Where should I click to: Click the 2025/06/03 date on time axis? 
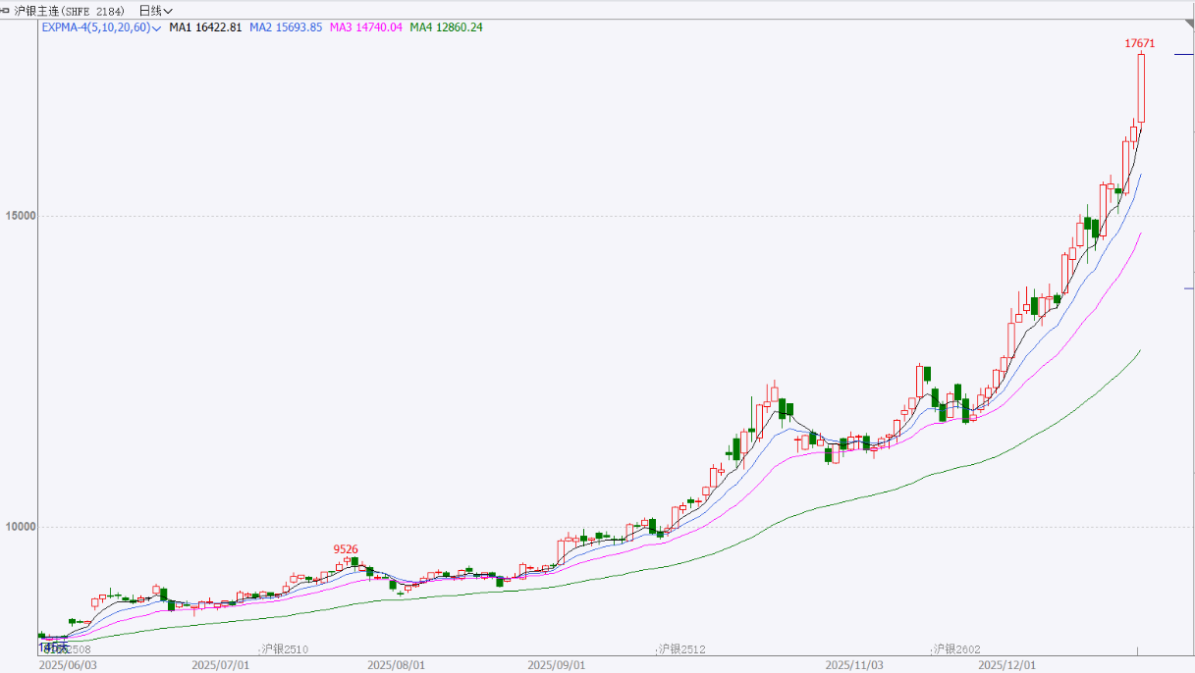tap(68, 665)
